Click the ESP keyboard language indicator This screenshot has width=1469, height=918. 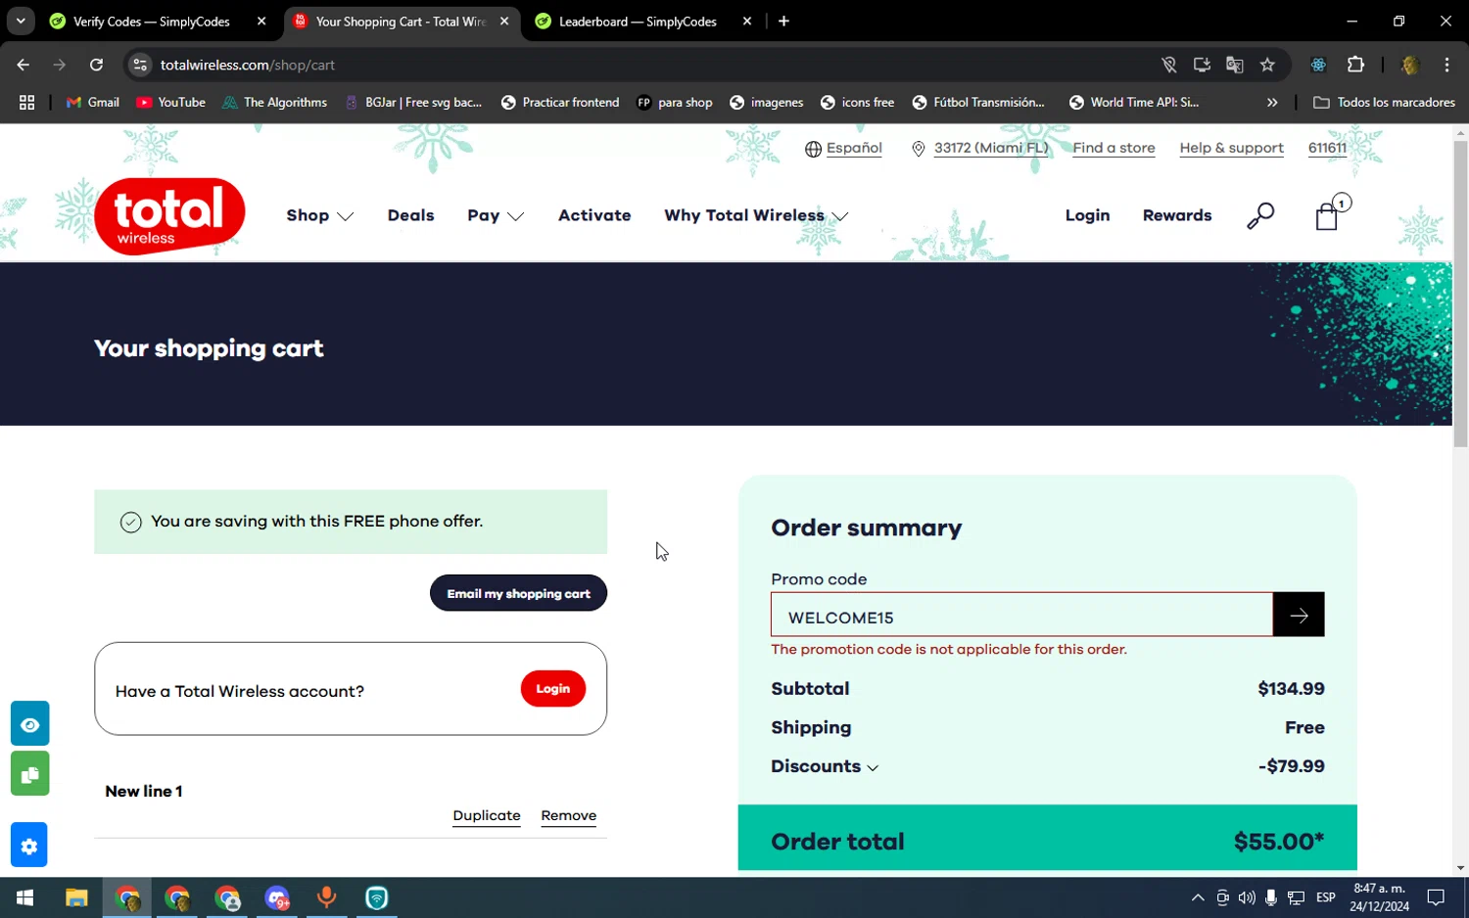(x=1326, y=897)
